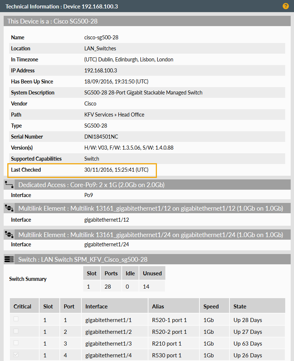Open the KFV Services path link
Screen dimensions: 294x361
[96, 114]
